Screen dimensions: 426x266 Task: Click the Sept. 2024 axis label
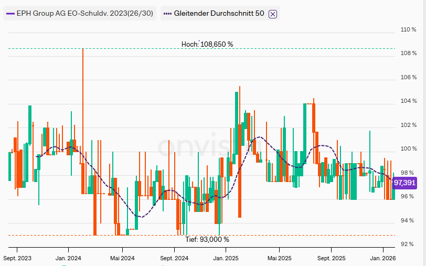point(174,258)
